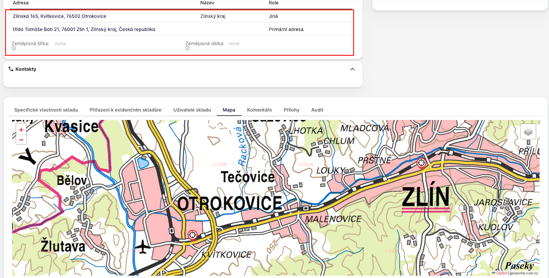Click info icon under Zeměpisná délka
549x278 pixels.
click(187, 48)
